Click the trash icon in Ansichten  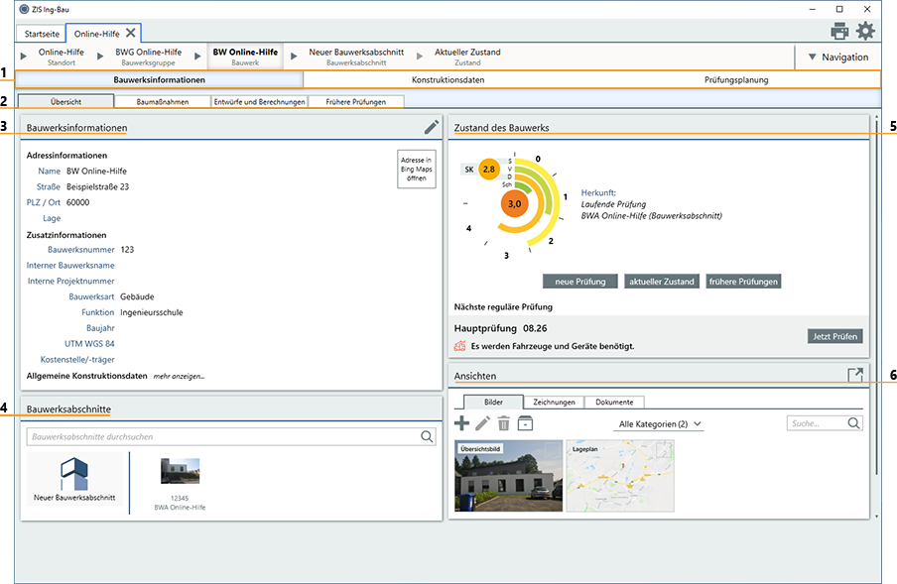[504, 423]
